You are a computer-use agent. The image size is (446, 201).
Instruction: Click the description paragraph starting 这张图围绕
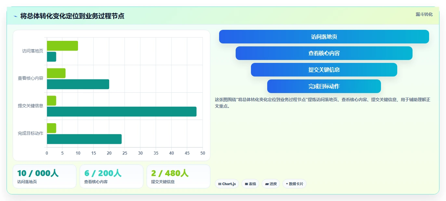tap(322, 103)
